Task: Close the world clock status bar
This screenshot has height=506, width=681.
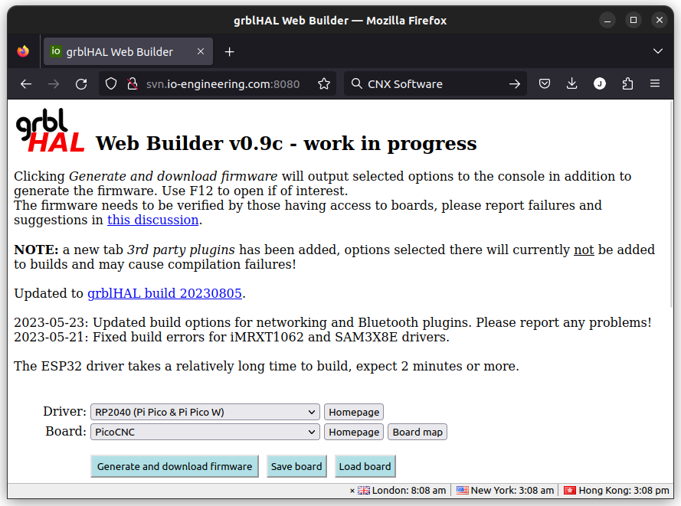Action: pos(352,491)
